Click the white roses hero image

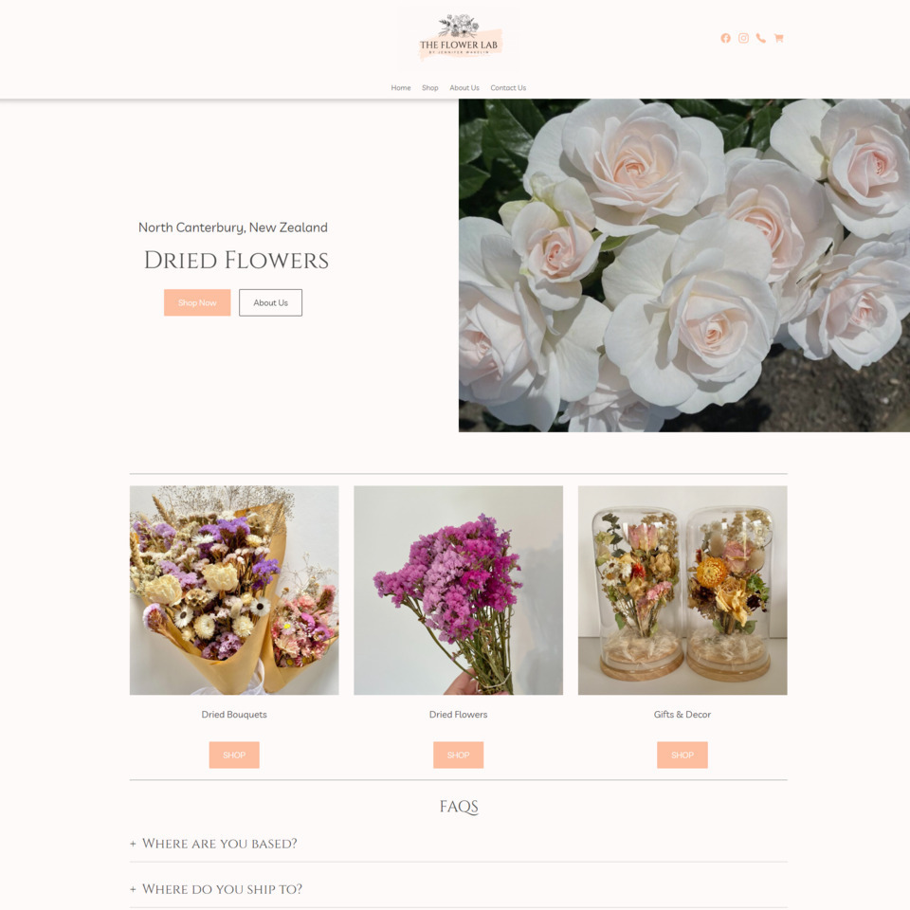[x=684, y=265]
